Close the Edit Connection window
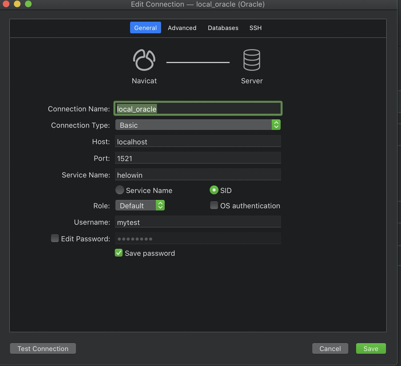Image resolution: width=401 pixels, height=366 pixels. tap(6, 4)
